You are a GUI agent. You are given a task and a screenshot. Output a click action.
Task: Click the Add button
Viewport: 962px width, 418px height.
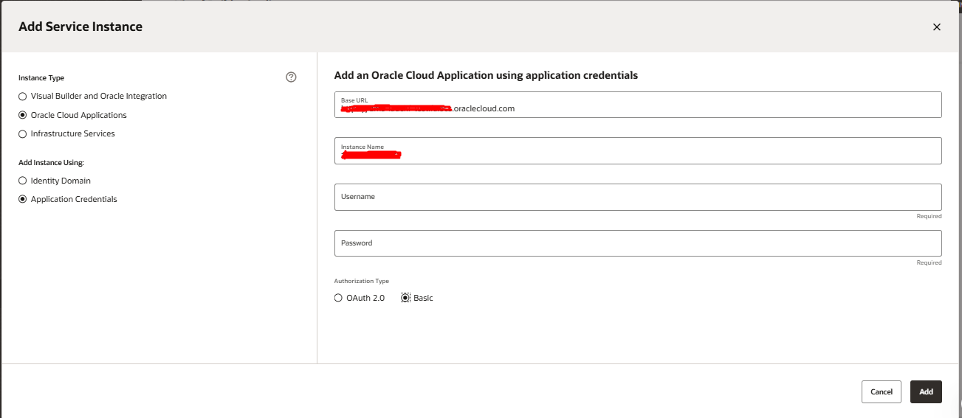[x=926, y=391]
